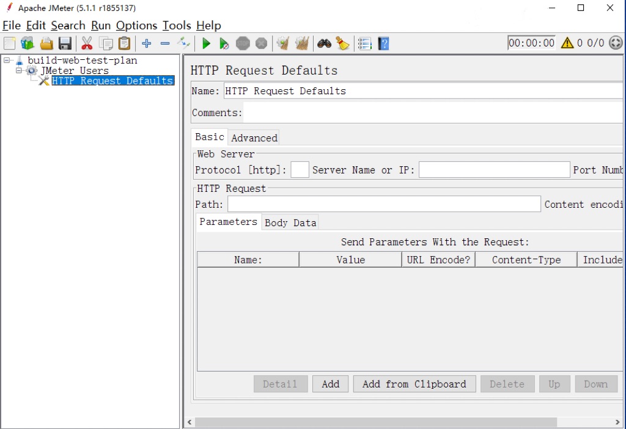Viewport: 626px width, 429px height.
Task: Start the test with the green play icon
Action: click(206, 43)
